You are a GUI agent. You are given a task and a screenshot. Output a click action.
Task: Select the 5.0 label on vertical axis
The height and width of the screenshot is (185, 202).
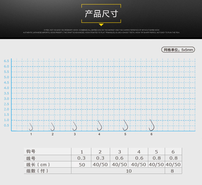(x=6, y=77)
